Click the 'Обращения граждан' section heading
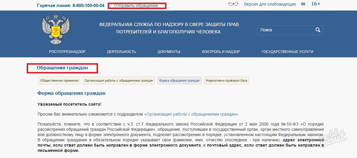Screen dimensions: 357x158 [x=62, y=68]
